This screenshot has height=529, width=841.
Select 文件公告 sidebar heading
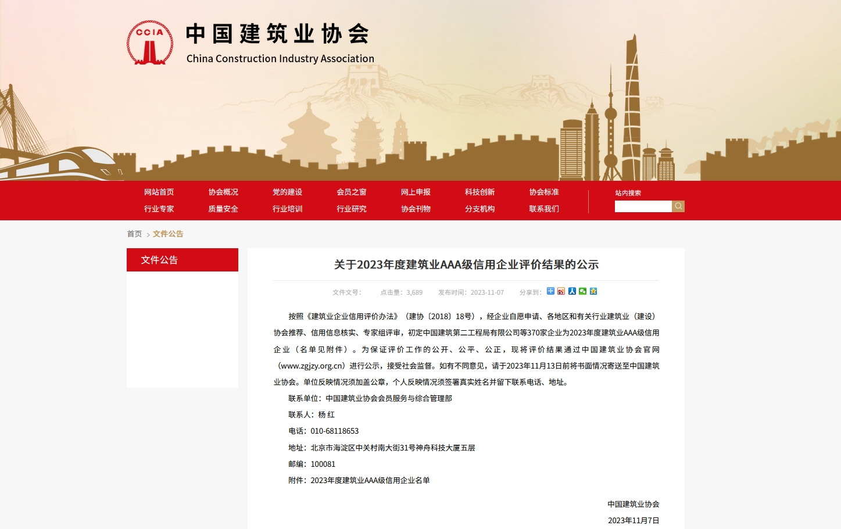click(159, 260)
